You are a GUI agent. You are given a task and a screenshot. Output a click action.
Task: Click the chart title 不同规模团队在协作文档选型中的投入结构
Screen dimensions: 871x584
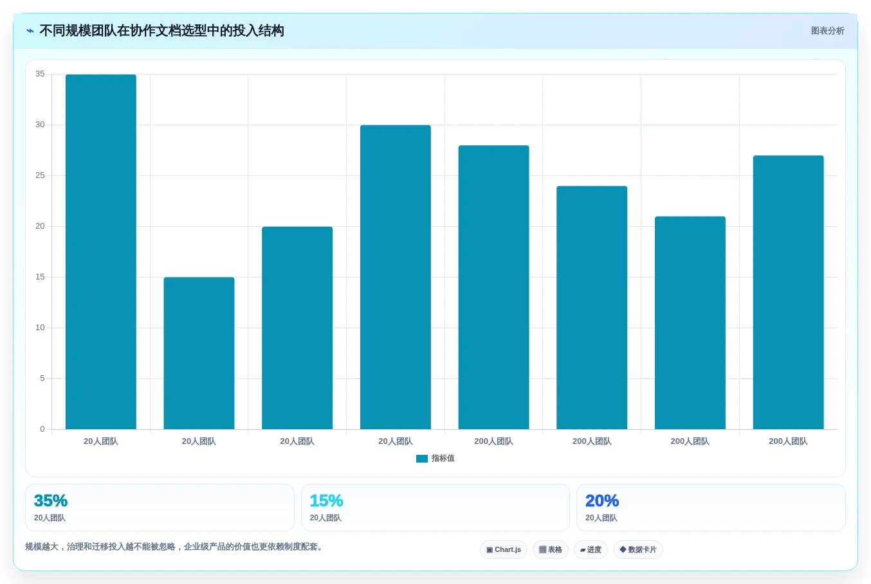161,31
